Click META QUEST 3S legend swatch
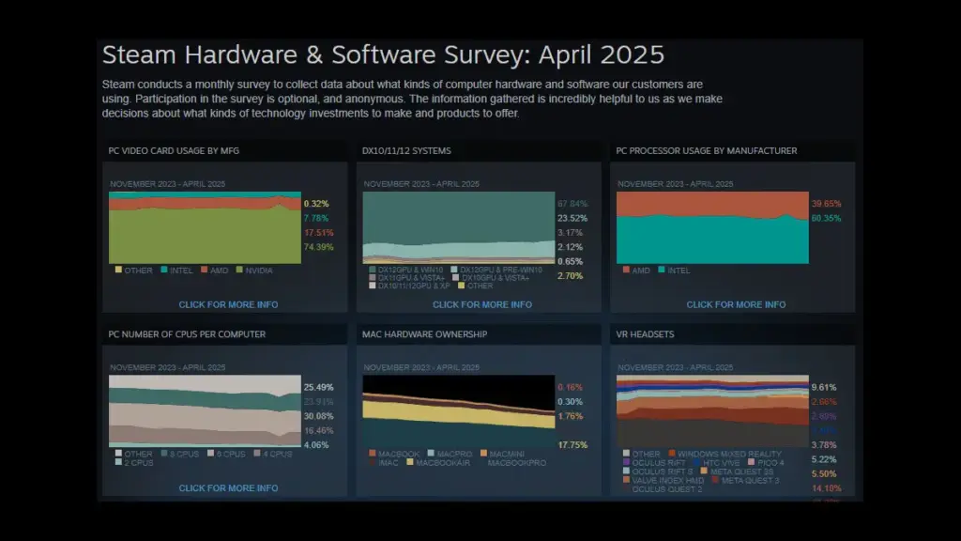Screen dimensions: 961x541 pyautogui.click(x=704, y=471)
